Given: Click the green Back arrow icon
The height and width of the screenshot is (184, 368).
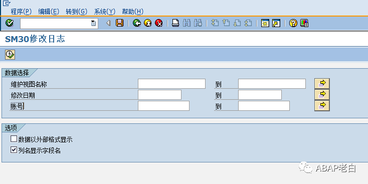Looking at the screenshot, I should (x=136, y=23).
